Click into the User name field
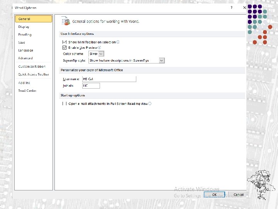The image size is (278, 209). point(109,79)
